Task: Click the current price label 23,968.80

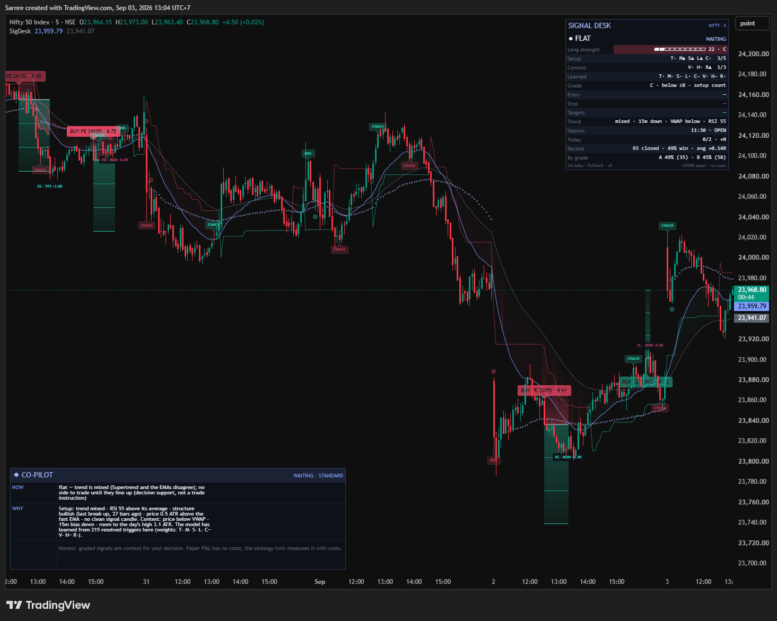Action: 752,290
